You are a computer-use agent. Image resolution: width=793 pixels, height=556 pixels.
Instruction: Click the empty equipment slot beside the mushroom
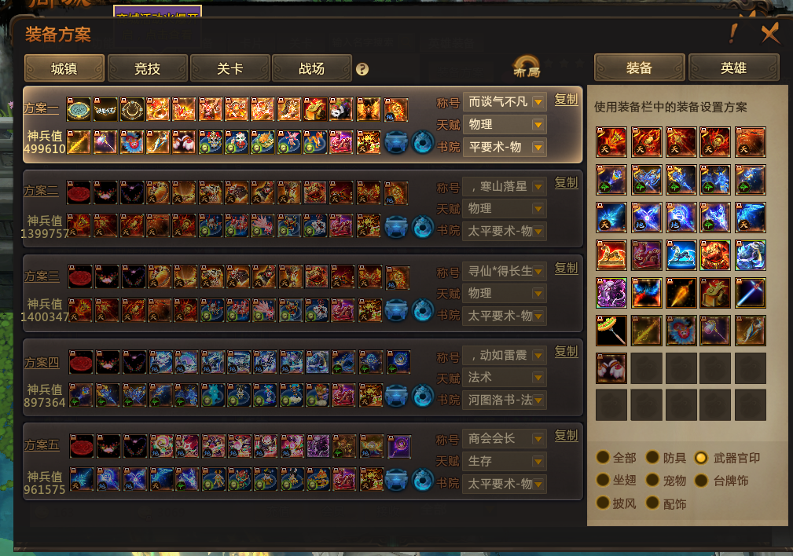click(646, 368)
